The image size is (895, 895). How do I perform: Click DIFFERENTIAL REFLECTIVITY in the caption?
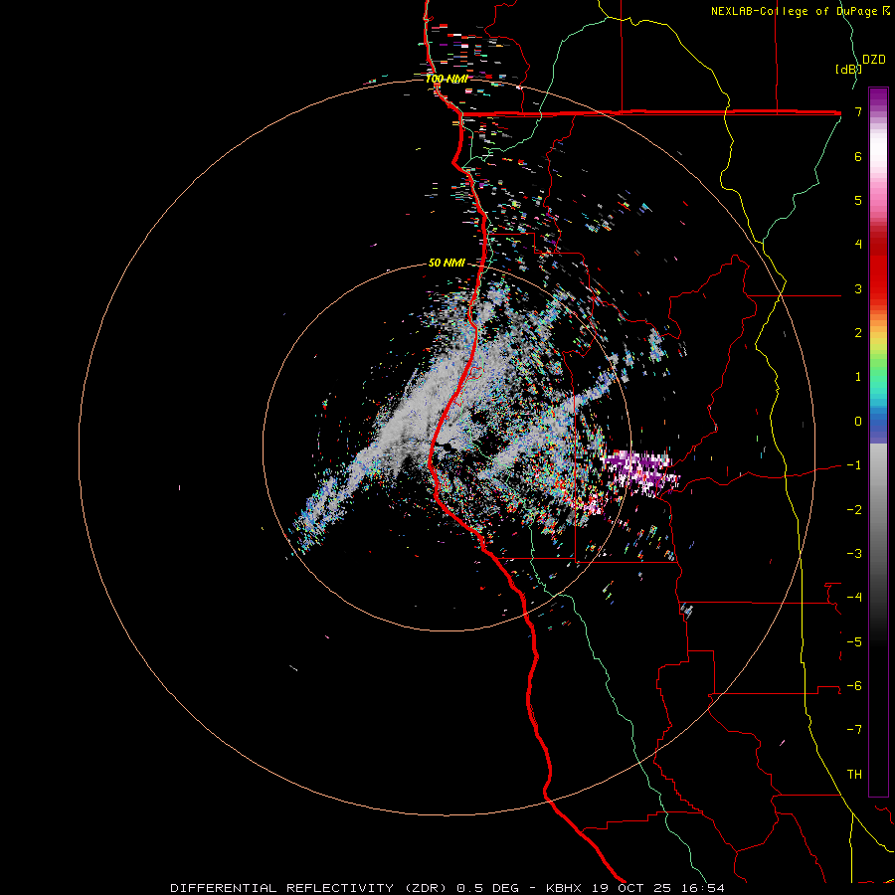282,888
